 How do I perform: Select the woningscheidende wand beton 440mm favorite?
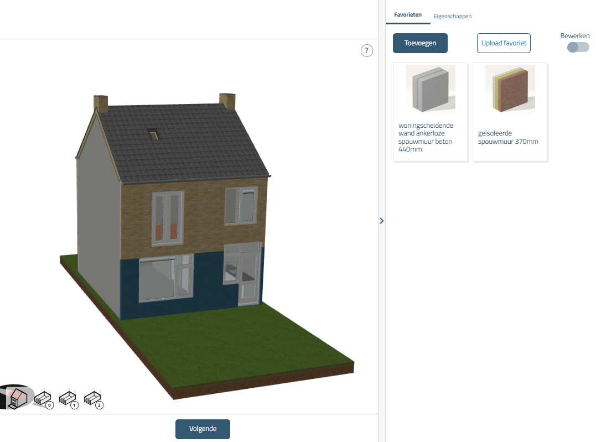tap(430, 112)
